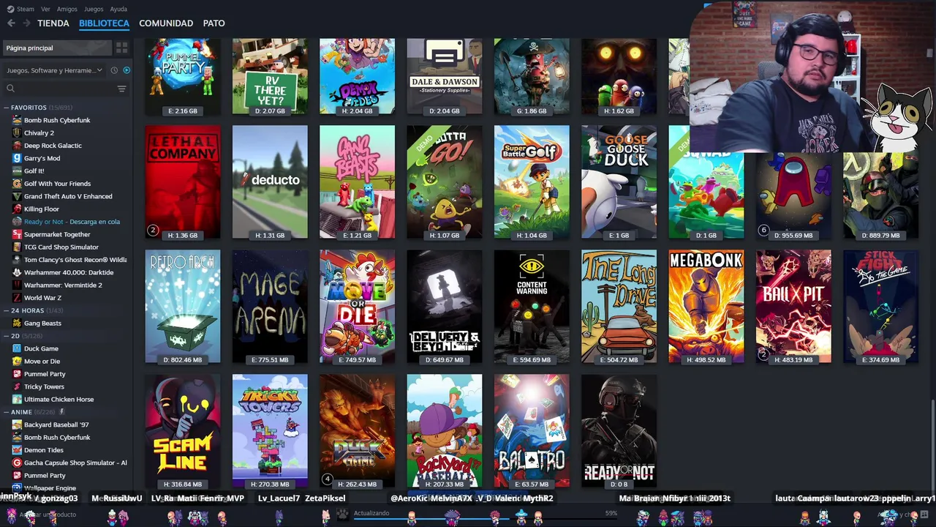Select Grand Theft Auto V Enhanced

tap(68, 196)
